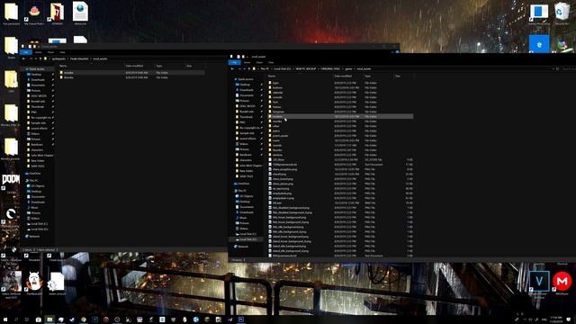Open Thumbnail folder in front window sidebar
This screenshot has height=324, width=576.
tap(246, 117)
